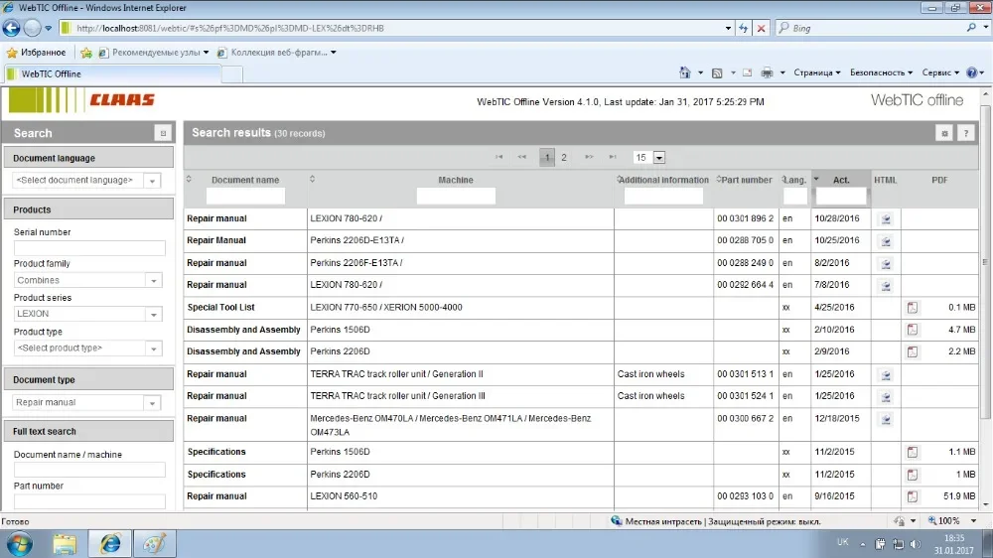Click the search results settings gear icon

[944, 133]
